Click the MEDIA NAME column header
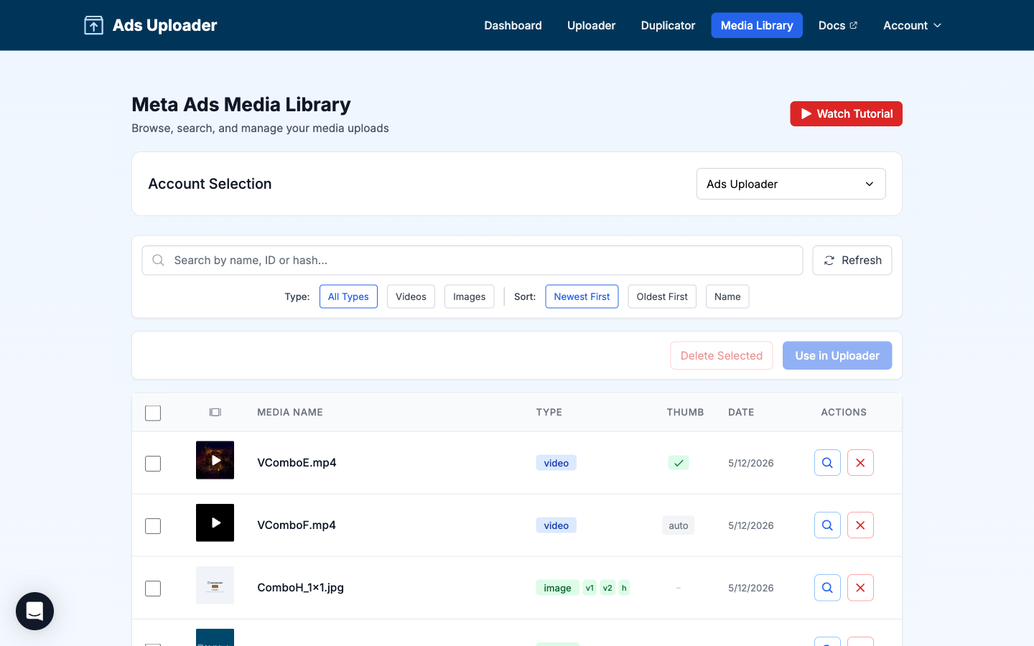Screen dimensions: 1034x646 click(290, 412)
